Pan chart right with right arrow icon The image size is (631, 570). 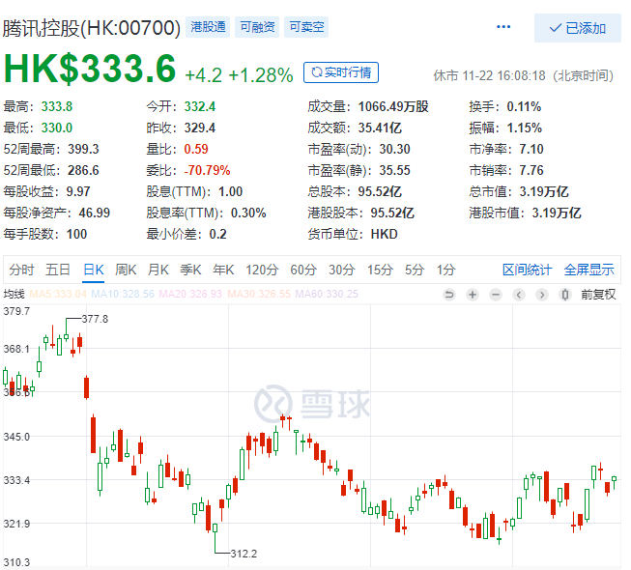pyautogui.click(x=542, y=295)
